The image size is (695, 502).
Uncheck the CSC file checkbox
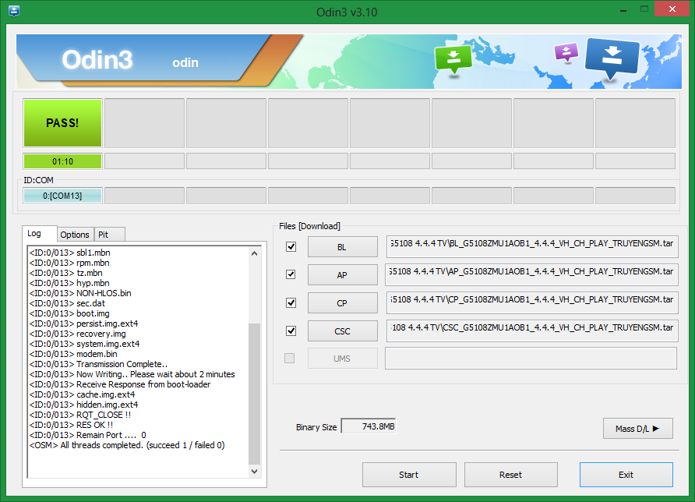click(x=291, y=331)
